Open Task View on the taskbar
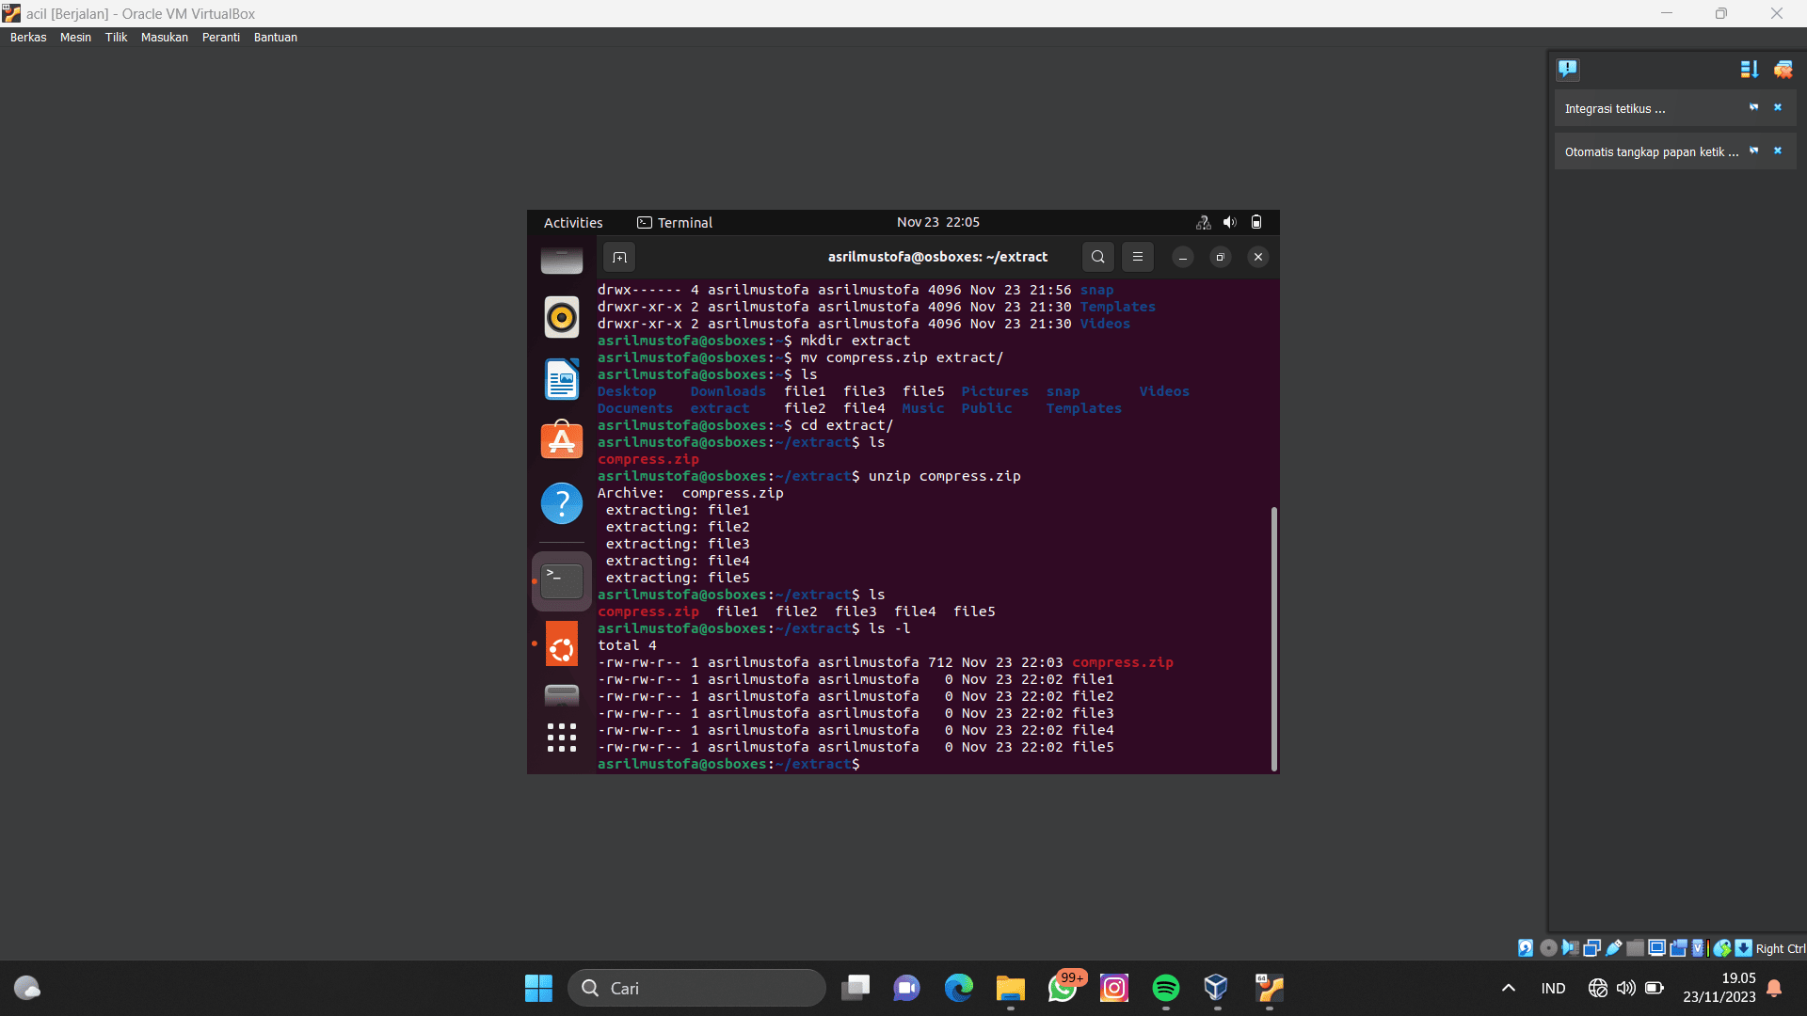Screen dimensions: 1807x1016 pos(856,988)
